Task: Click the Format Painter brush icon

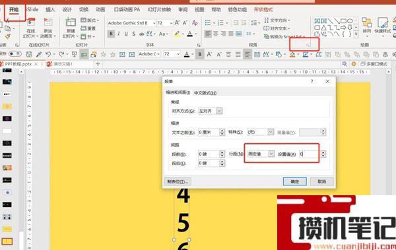Action: coord(8,36)
